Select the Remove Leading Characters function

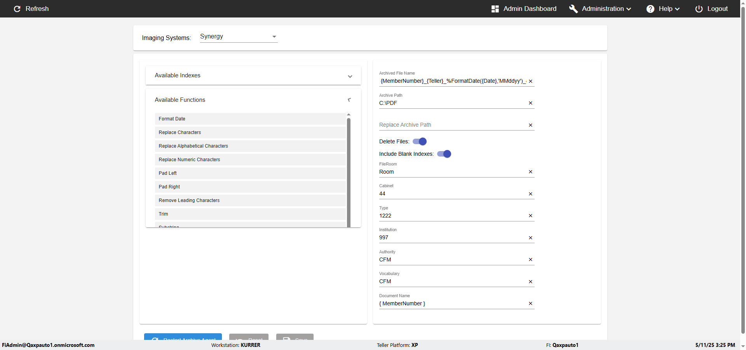click(250, 200)
